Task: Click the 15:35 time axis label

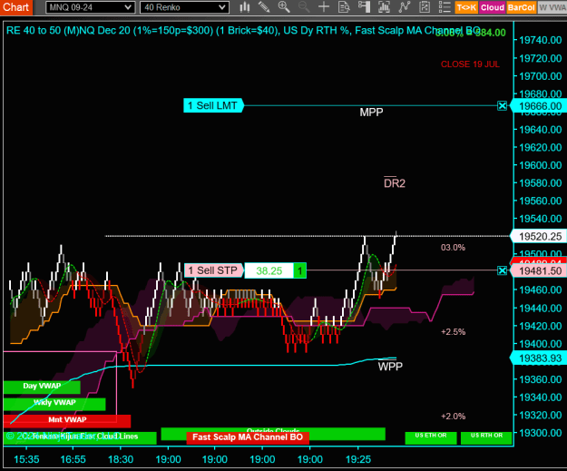Action: (26, 460)
